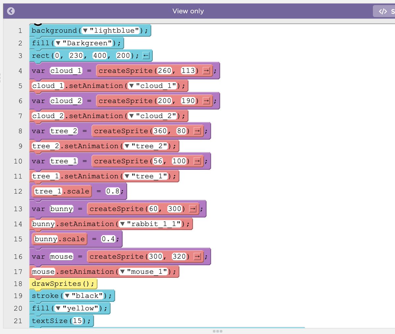Click the cloud_1 variable name field on line 4

coord(66,71)
